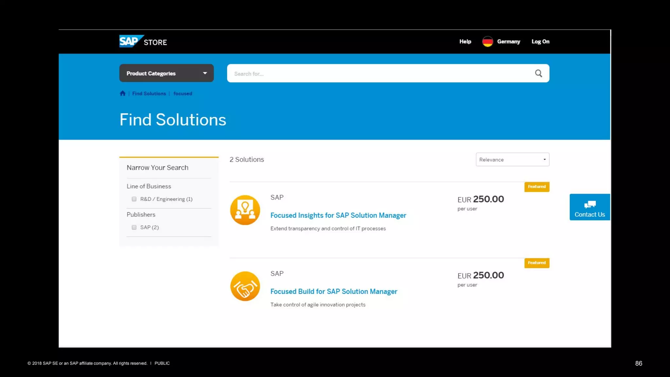
Task: Check the R&D / Engineering filter
Action: tap(134, 199)
